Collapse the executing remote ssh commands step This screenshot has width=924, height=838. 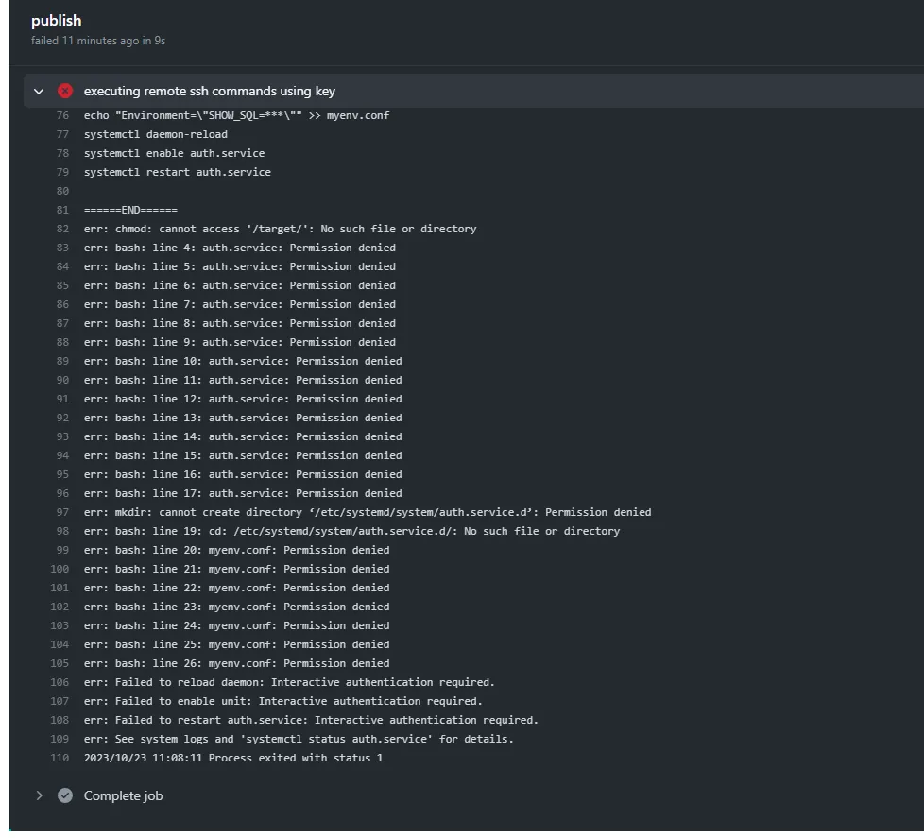click(x=39, y=92)
